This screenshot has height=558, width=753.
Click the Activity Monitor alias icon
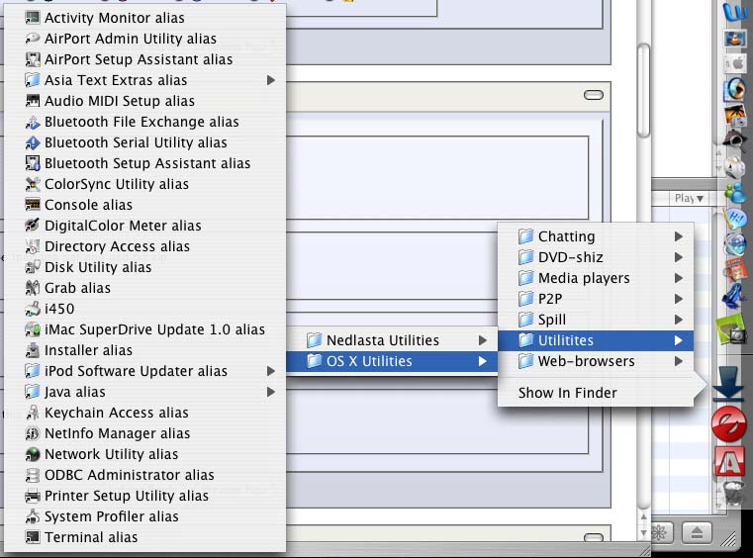pyautogui.click(x=33, y=18)
